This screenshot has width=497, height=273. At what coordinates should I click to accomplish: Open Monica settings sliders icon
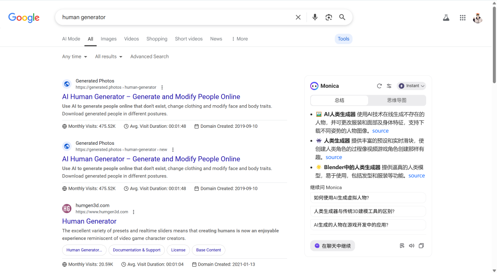[389, 86]
